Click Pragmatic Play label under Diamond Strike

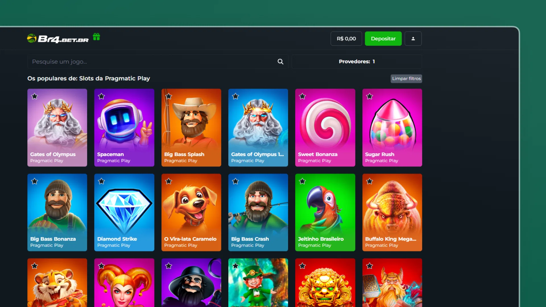(113, 245)
